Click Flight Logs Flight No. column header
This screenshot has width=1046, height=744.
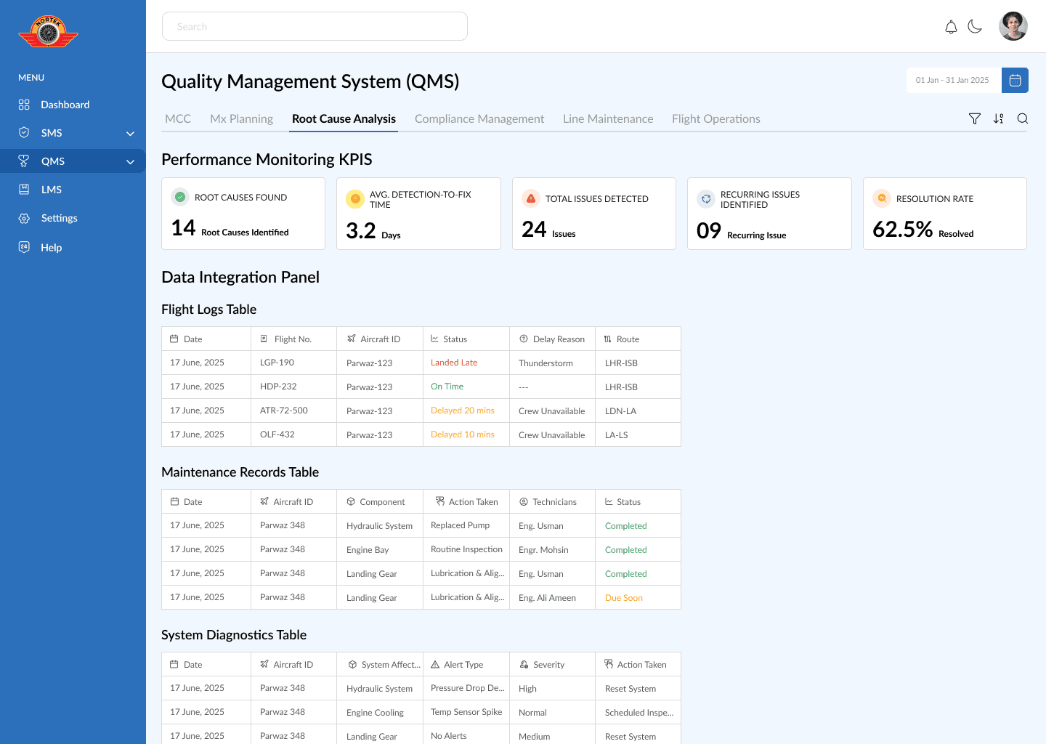tap(293, 339)
